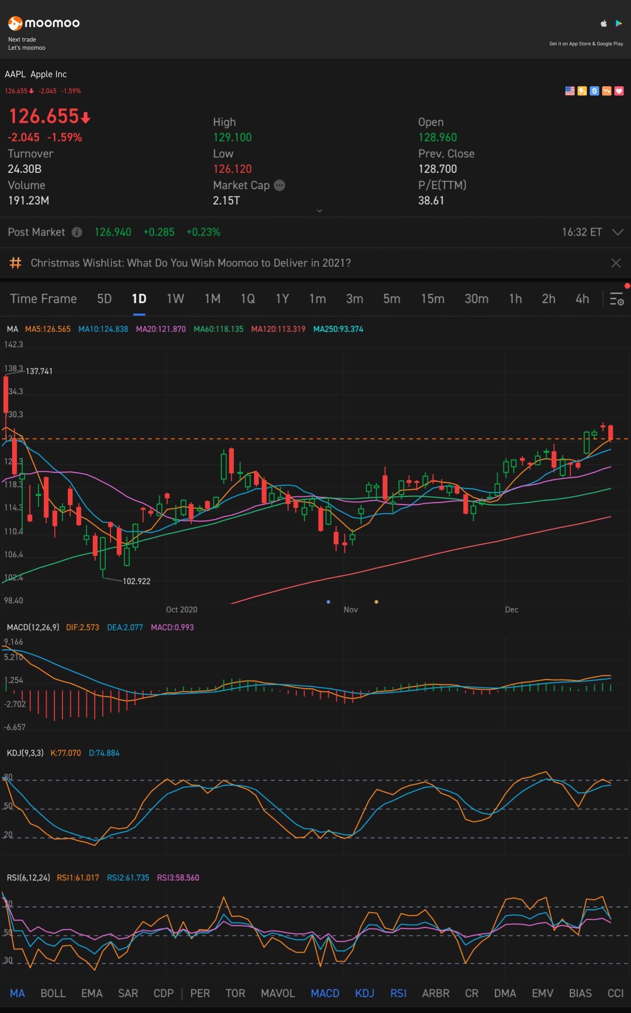The height and width of the screenshot is (1013, 631).
Task: Toggle the TOR indicator
Action: point(235,993)
